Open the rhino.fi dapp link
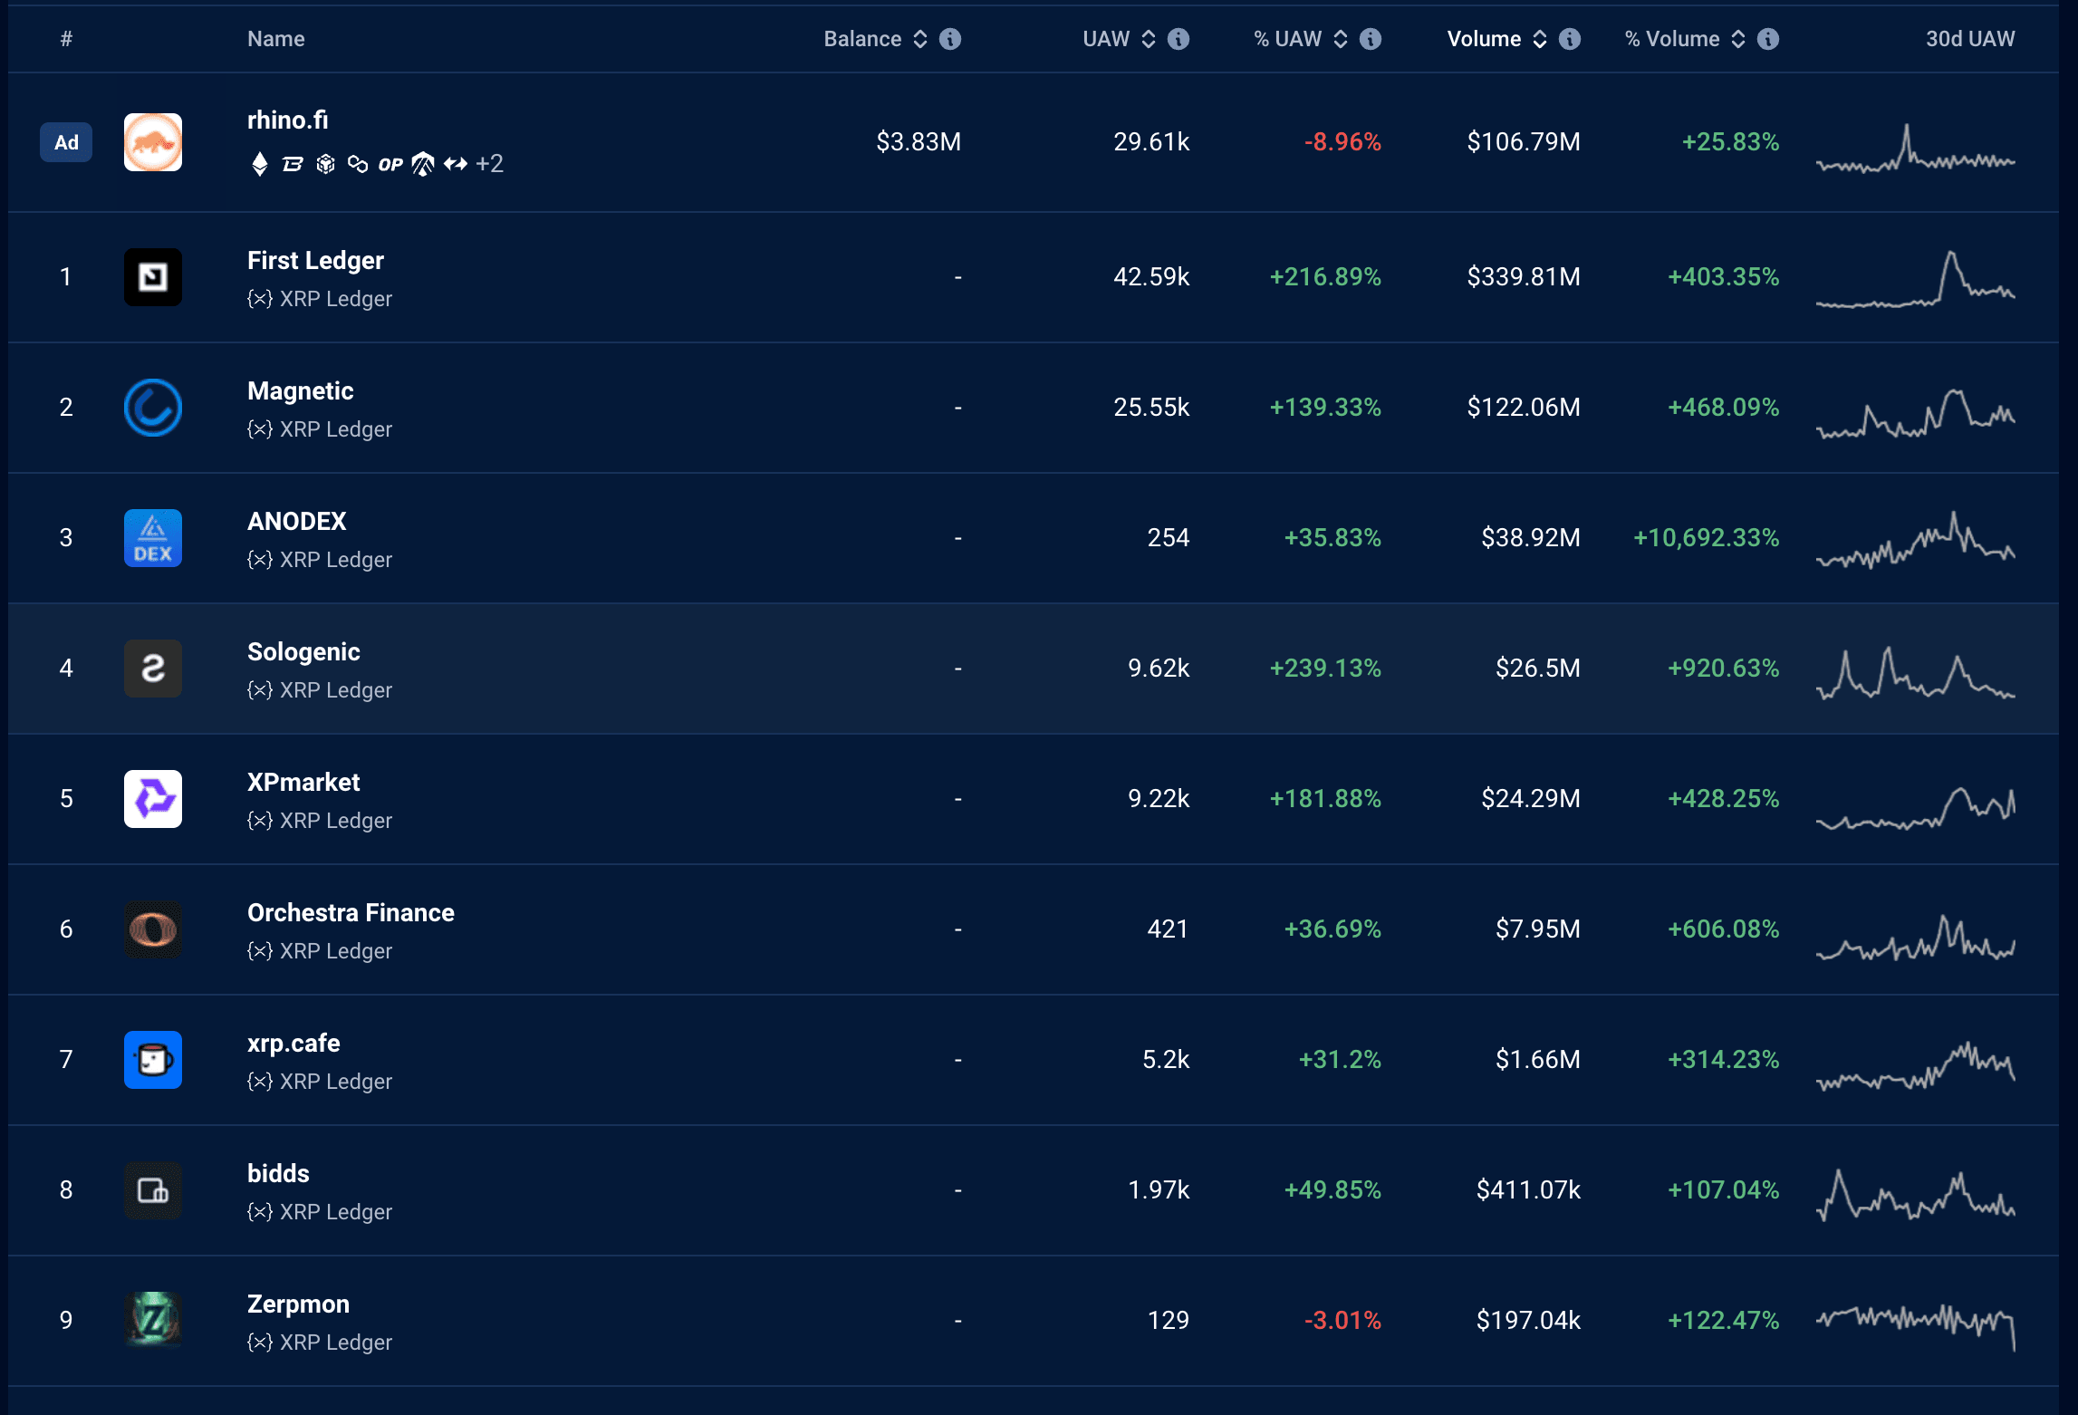The height and width of the screenshot is (1415, 2078). 287,120
